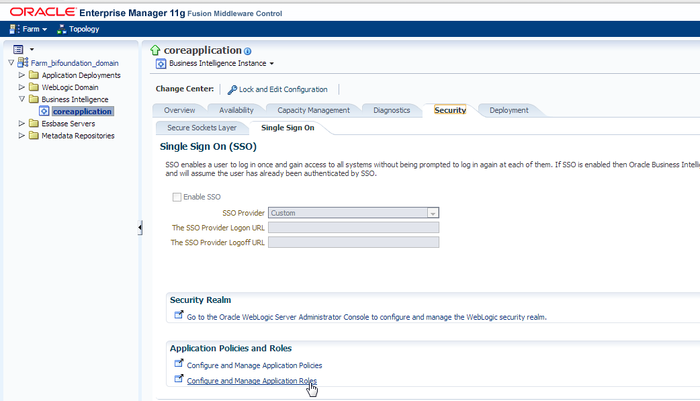
Task: Click the SSO Provider Logon URL field
Action: [353, 228]
